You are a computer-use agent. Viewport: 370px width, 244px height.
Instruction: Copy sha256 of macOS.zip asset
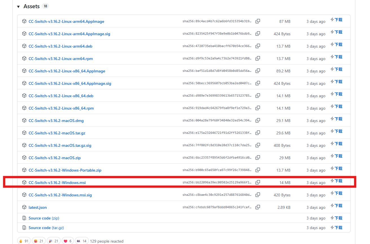(258, 158)
